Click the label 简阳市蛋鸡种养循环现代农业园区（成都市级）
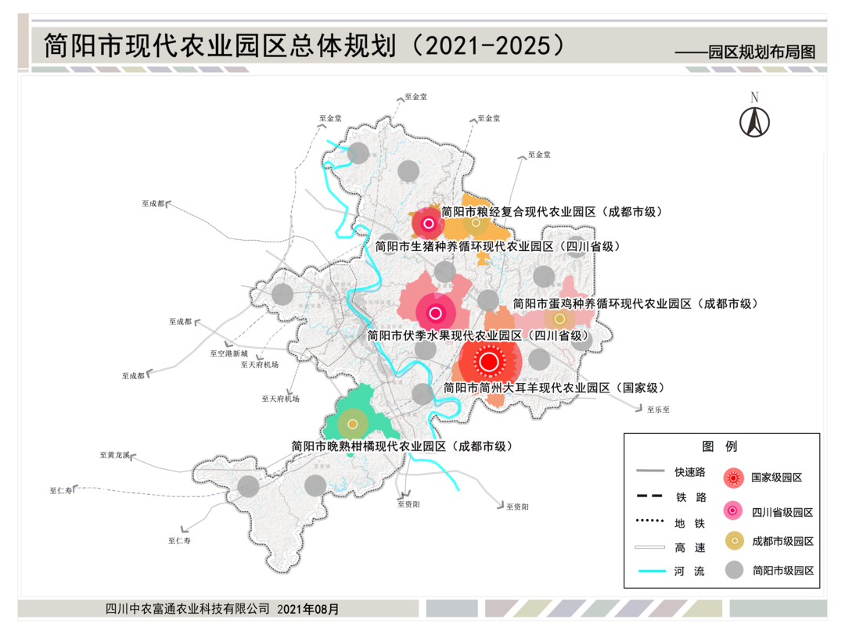Screen dimensions: 845x634 pyautogui.click(x=635, y=304)
